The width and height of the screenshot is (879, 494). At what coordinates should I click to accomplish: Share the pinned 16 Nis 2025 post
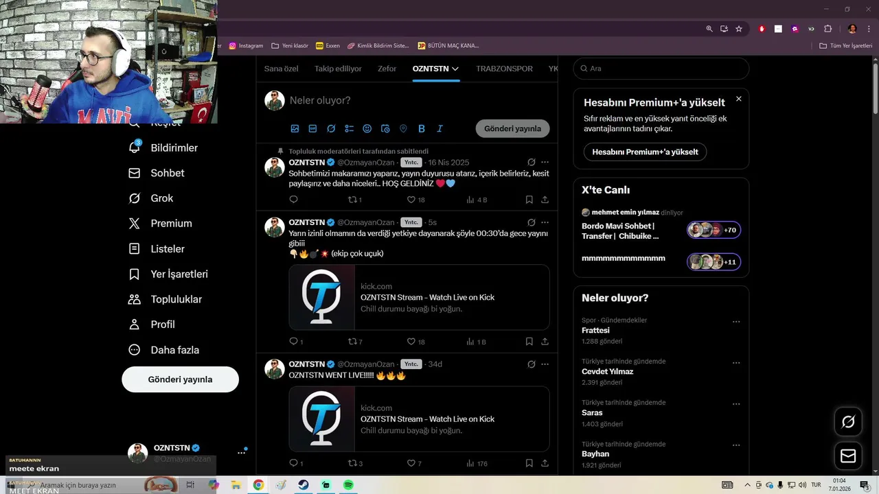545,200
